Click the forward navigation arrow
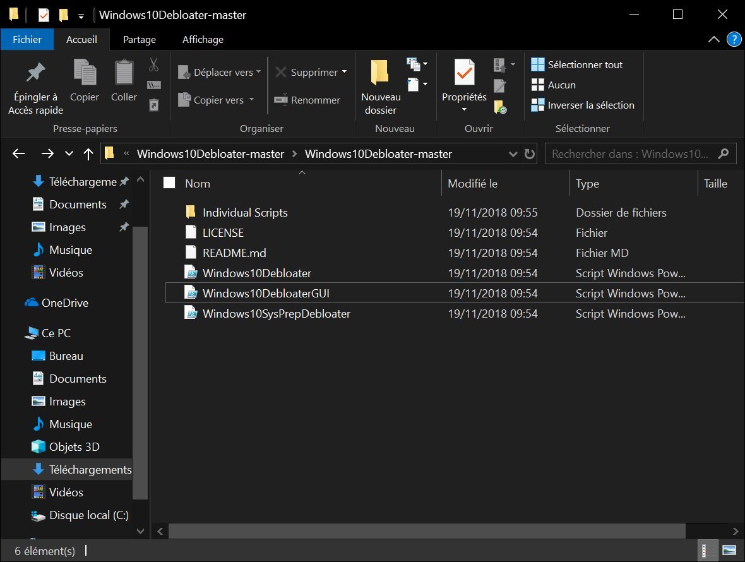Viewport: 745px width, 562px height. click(47, 153)
